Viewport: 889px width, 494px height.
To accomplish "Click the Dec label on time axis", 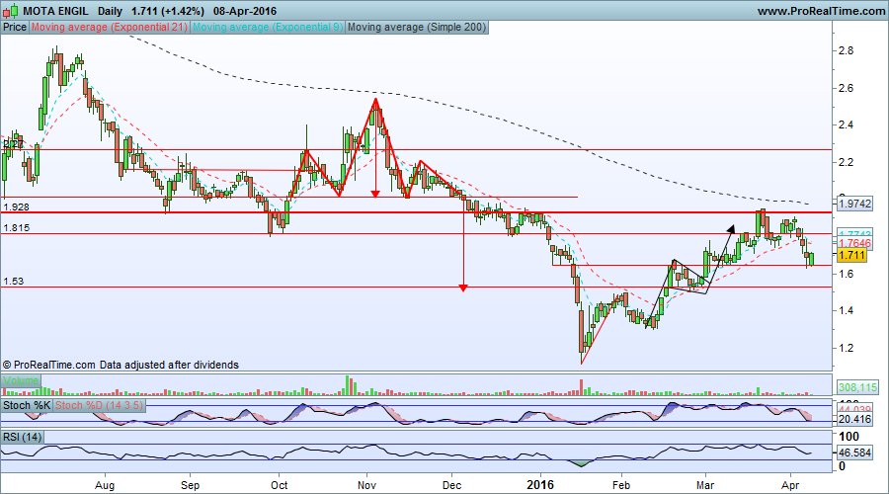I will tap(451, 485).
